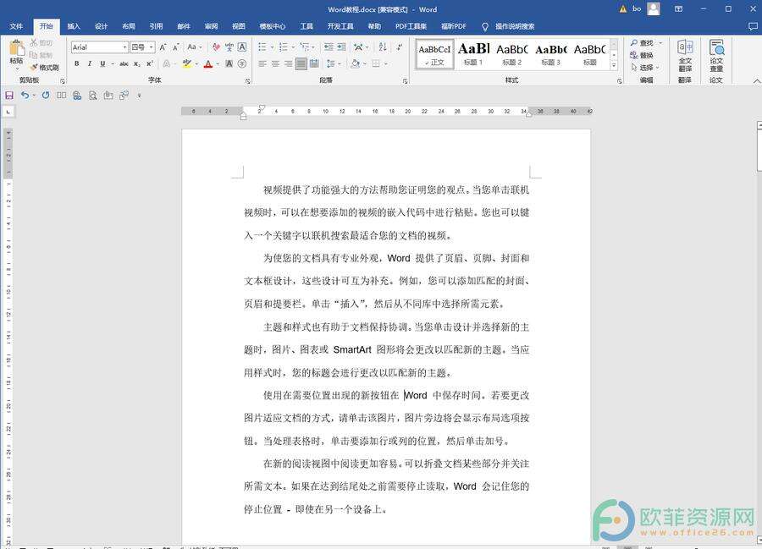Open the phonetic guide (wén) tool
Image resolution: width=762 pixels, height=549 pixels.
pos(229,47)
